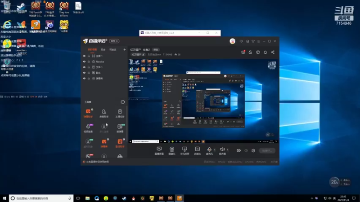Open the 弹幕助手 danmaku helper tool
The height and width of the screenshot is (202, 360).
(88, 113)
